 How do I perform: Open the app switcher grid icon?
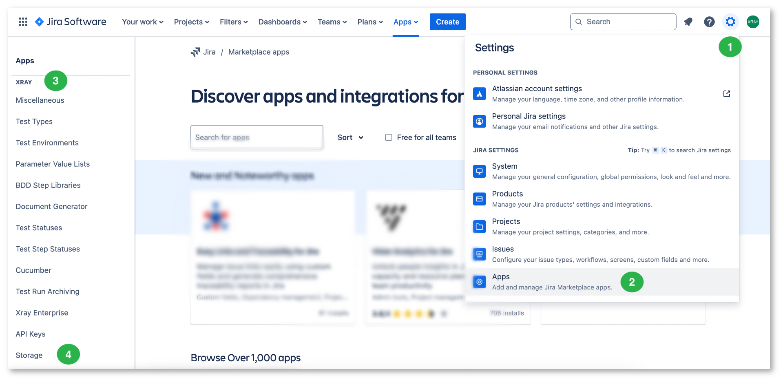click(x=23, y=22)
